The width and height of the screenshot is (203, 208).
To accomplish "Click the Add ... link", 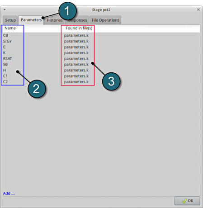I will pyautogui.click(x=9, y=193).
